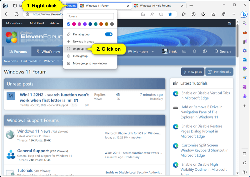250x177 pixels.
Task: Open sidebar Tools briefcase icon
Action: tap(245, 33)
